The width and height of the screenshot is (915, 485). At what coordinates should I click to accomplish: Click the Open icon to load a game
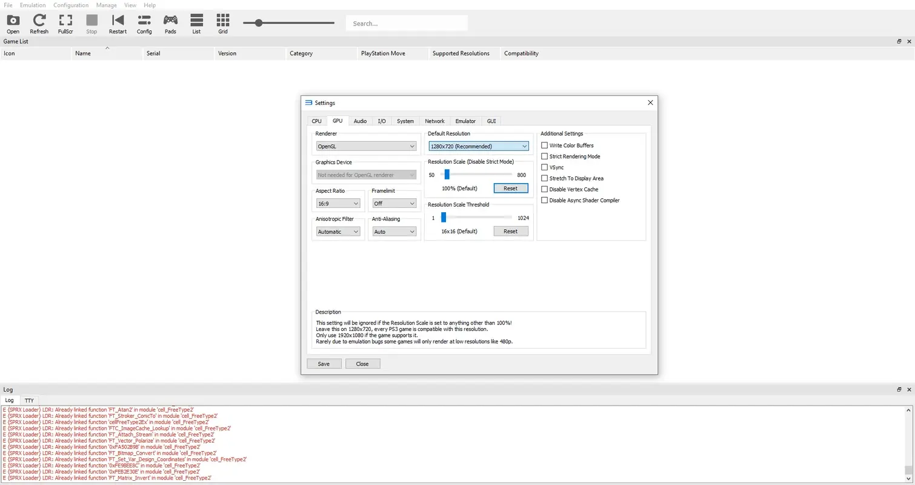[13, 23]
